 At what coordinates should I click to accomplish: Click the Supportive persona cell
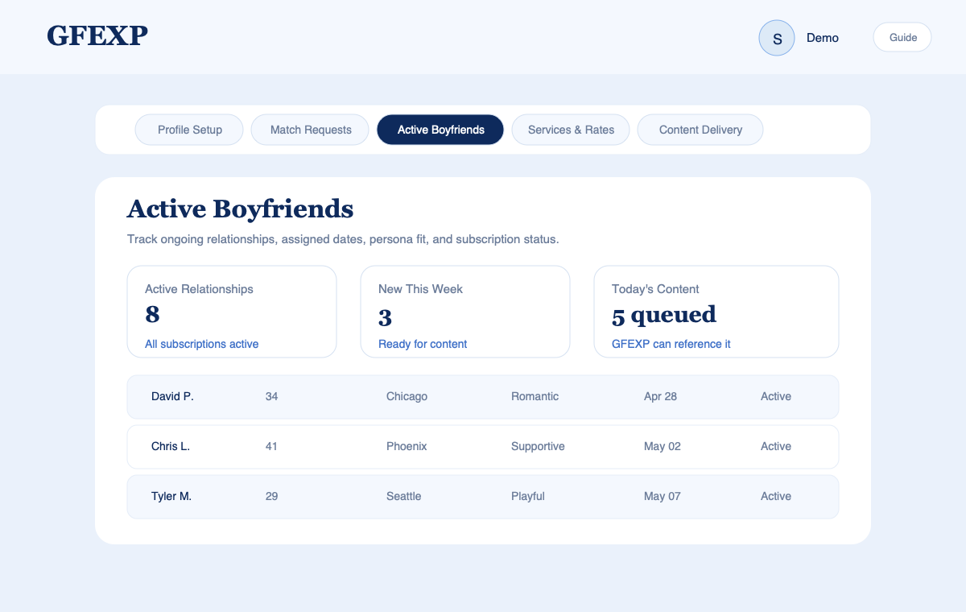[x=538, y=446]
